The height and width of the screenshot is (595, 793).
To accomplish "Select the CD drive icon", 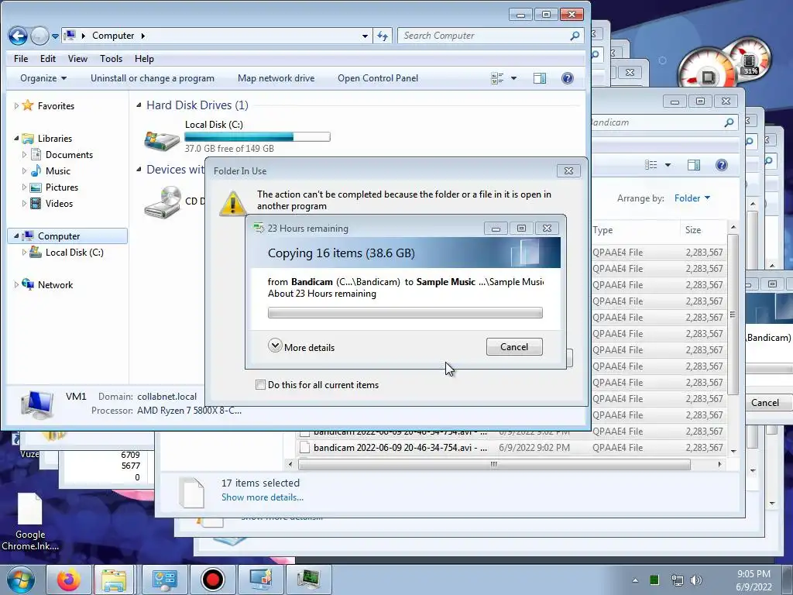I will point(163,202).
